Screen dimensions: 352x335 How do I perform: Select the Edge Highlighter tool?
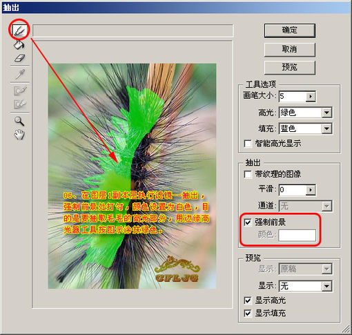tap(19, 30)
